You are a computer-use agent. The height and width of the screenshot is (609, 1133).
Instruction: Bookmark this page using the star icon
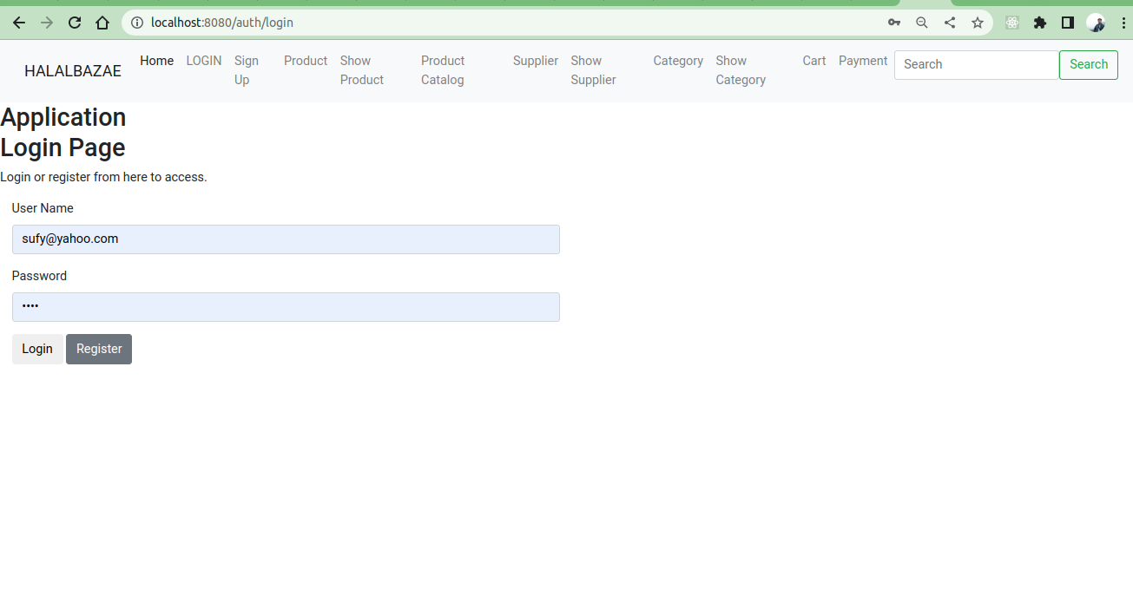coord(978,22)
